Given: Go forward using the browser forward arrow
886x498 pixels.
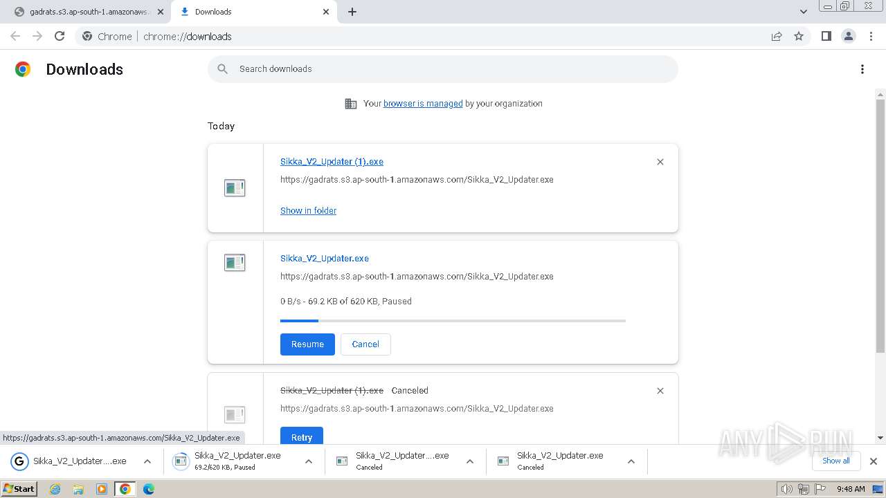Looking at the screenshot, I should coord(37,37).
